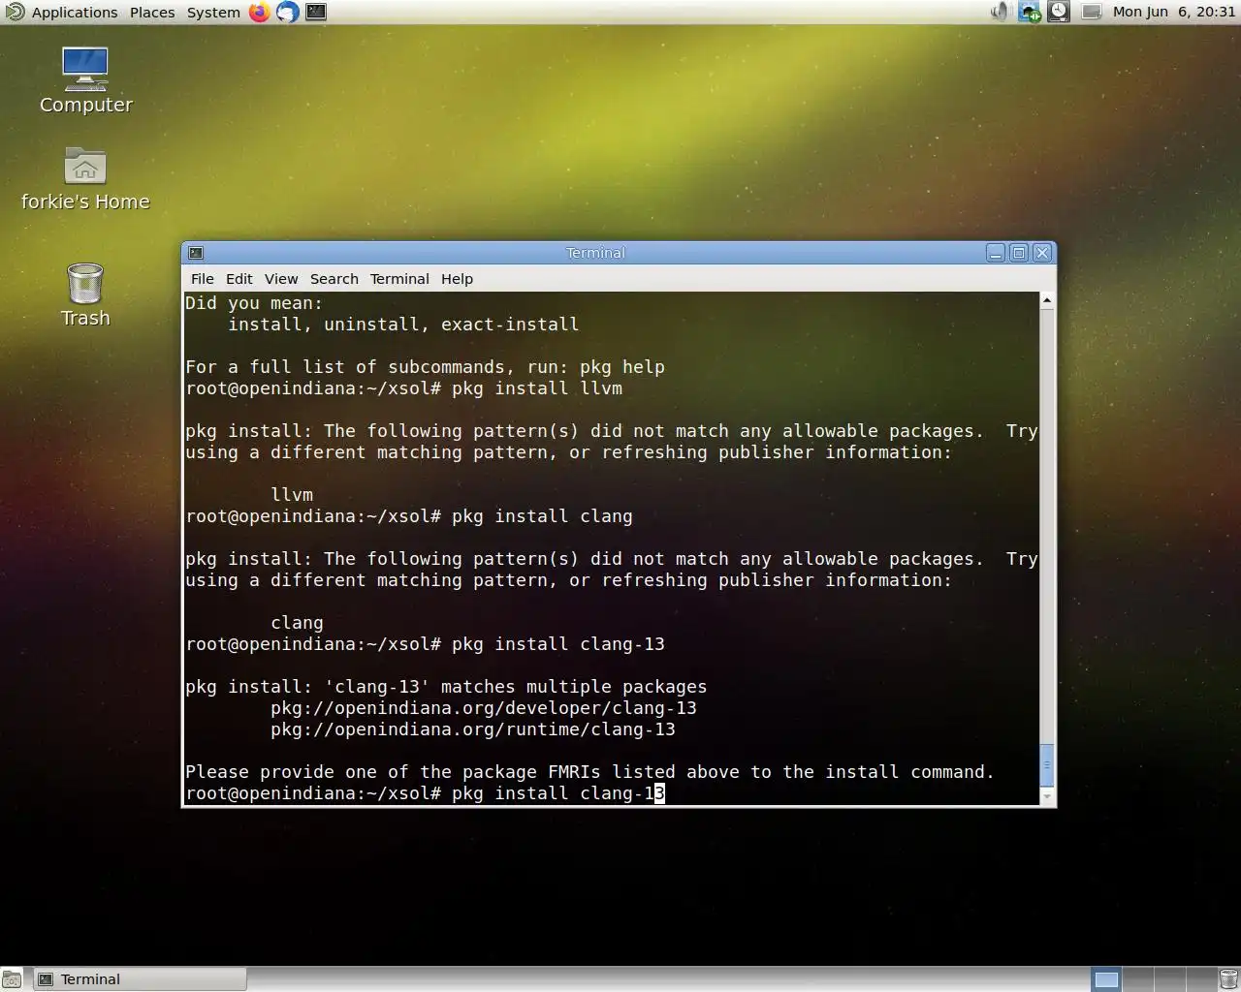The image size is (1241, 992).
Task: Click the Terminal window title bar text
Action: 595,253
